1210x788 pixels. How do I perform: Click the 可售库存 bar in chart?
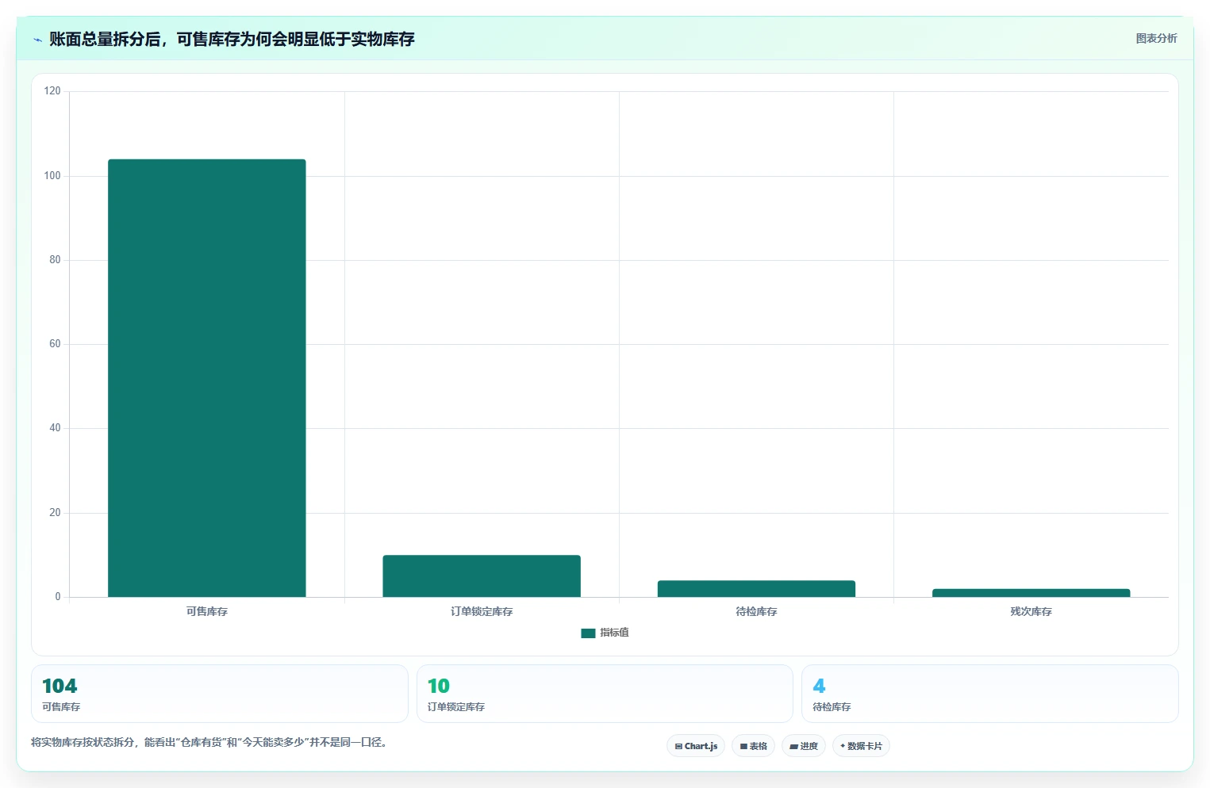(x=207, y=378)
